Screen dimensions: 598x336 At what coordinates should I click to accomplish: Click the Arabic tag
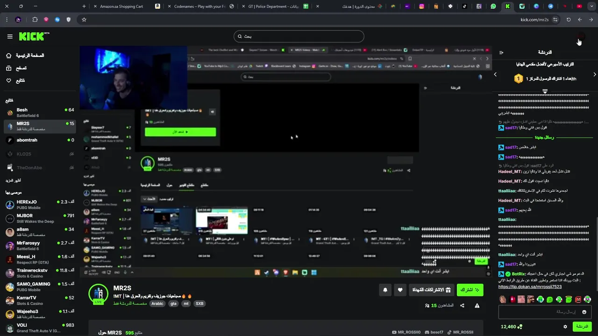[x=157, y=303]
